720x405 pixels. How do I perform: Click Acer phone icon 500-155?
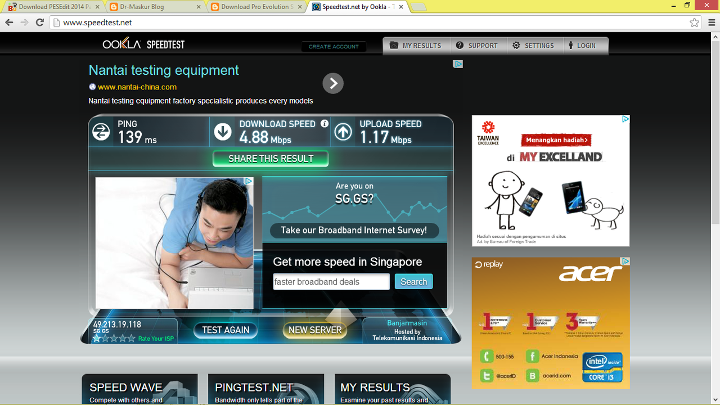click(x=487, y=356)
